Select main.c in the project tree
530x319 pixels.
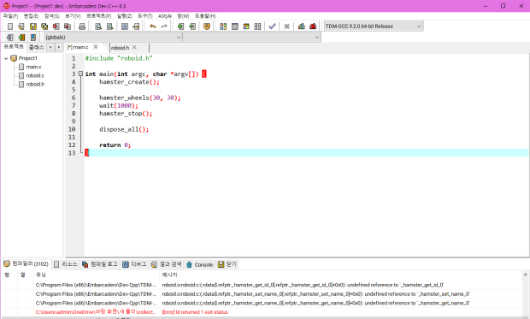(33, 67)
